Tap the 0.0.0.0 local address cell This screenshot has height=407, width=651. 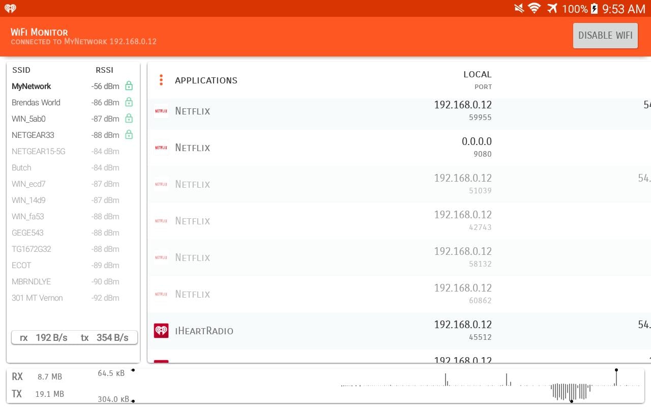point(477,141)
